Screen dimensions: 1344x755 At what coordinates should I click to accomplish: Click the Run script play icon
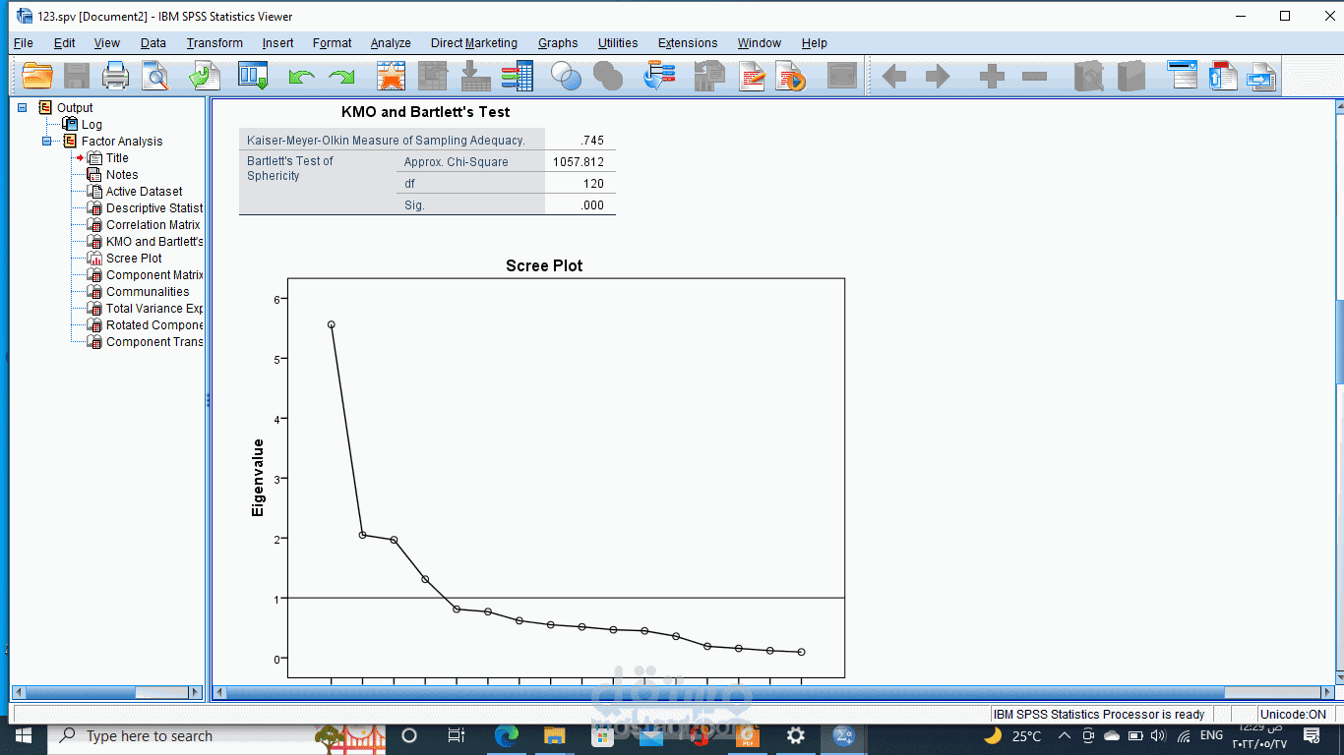pos(791,76)
